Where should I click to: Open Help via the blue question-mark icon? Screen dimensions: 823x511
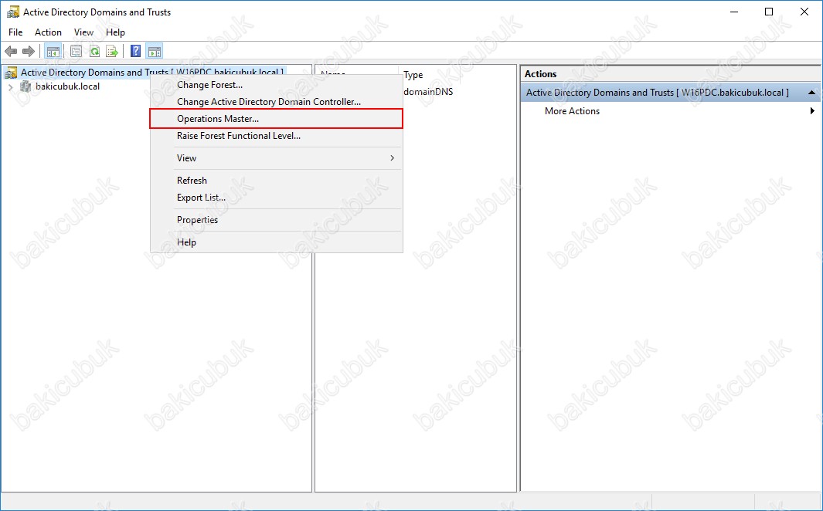[135, 51]
